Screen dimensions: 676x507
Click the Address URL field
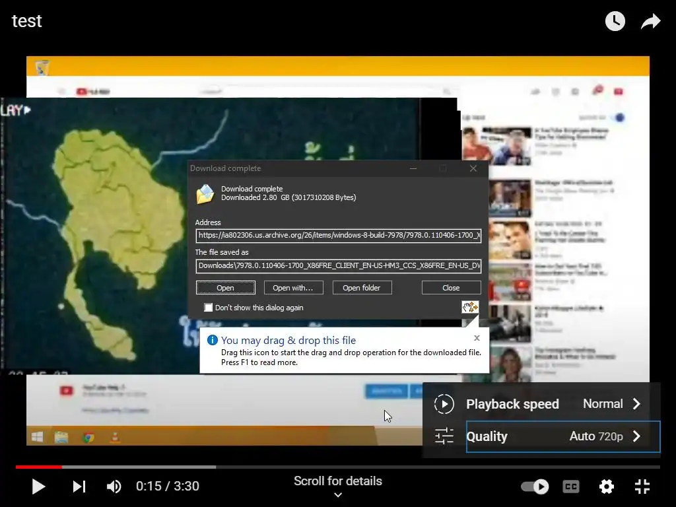coord(339,236)
